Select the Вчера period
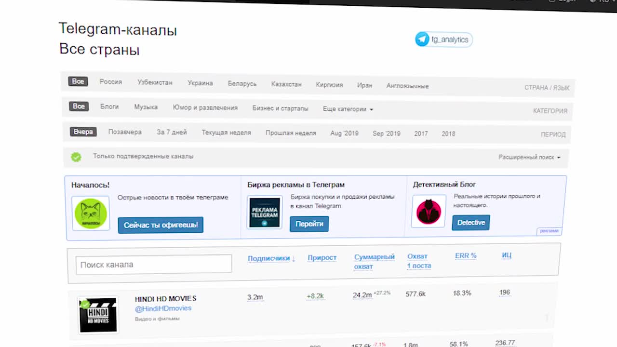Image resolution: width=617 pixels, height=347 pixels. (83, 132)
